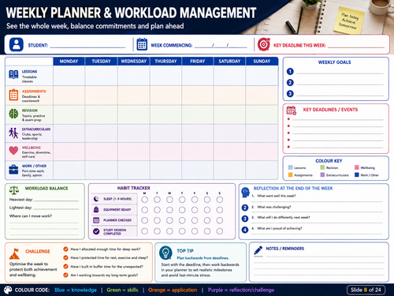
Task: Click the THURSDAY column header
Action: (165, 62)
